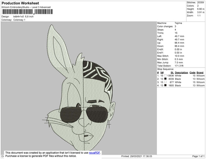This screenshot has height=159, width=206.
Task: Click 'White' description in stop row 3
Action: click(x=178, y=82)
